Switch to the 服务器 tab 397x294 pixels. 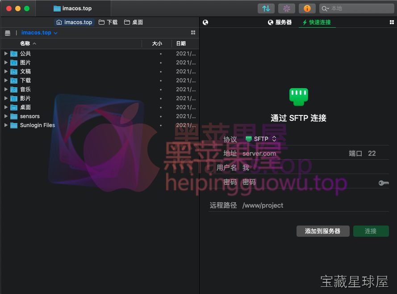point(280,22)
